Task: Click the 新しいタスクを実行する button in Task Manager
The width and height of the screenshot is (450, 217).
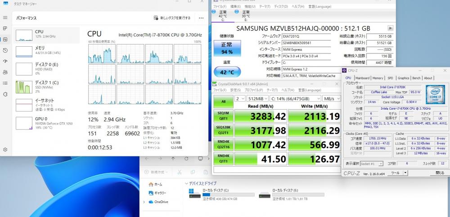Action: pyautogui.click(x=172, y=18)
